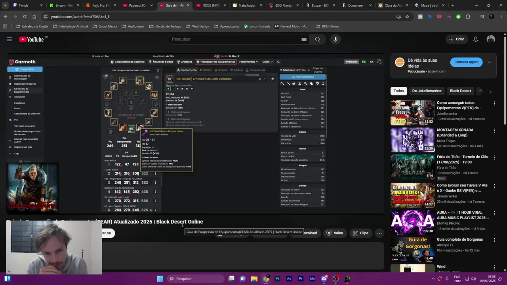
Task: Reload the page with the refresh icon
Action: tap(25, 17)
